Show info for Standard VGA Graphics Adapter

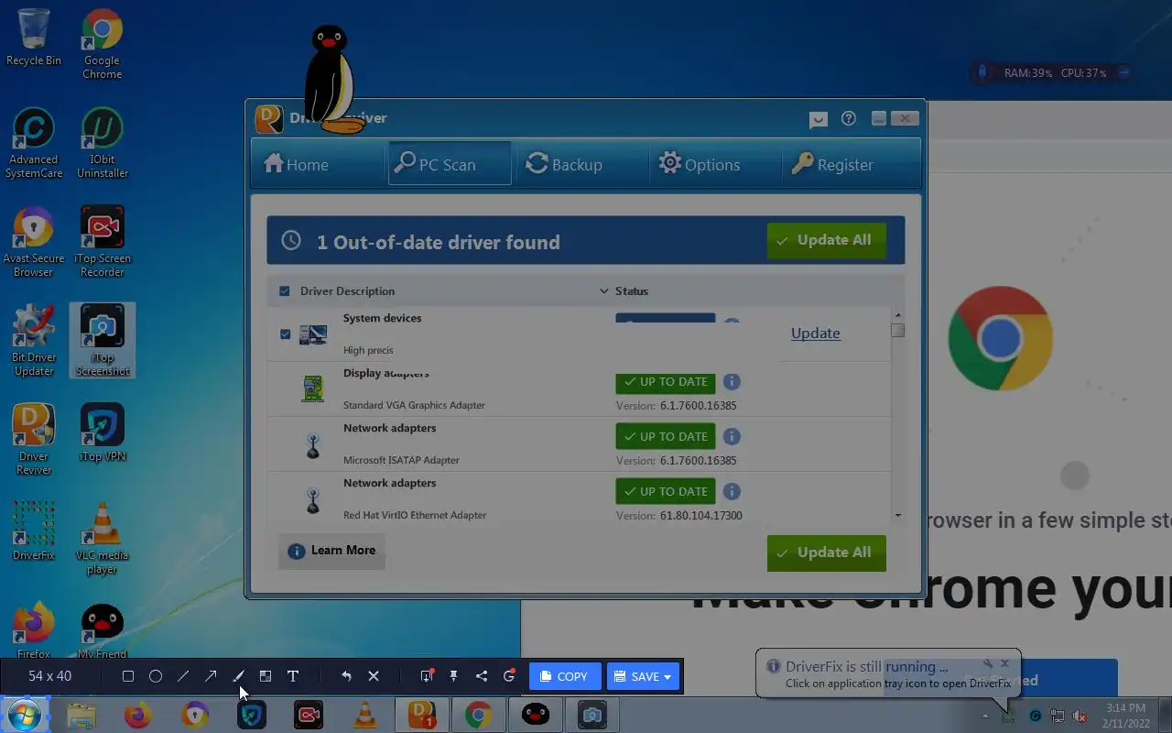click(732, 381)
